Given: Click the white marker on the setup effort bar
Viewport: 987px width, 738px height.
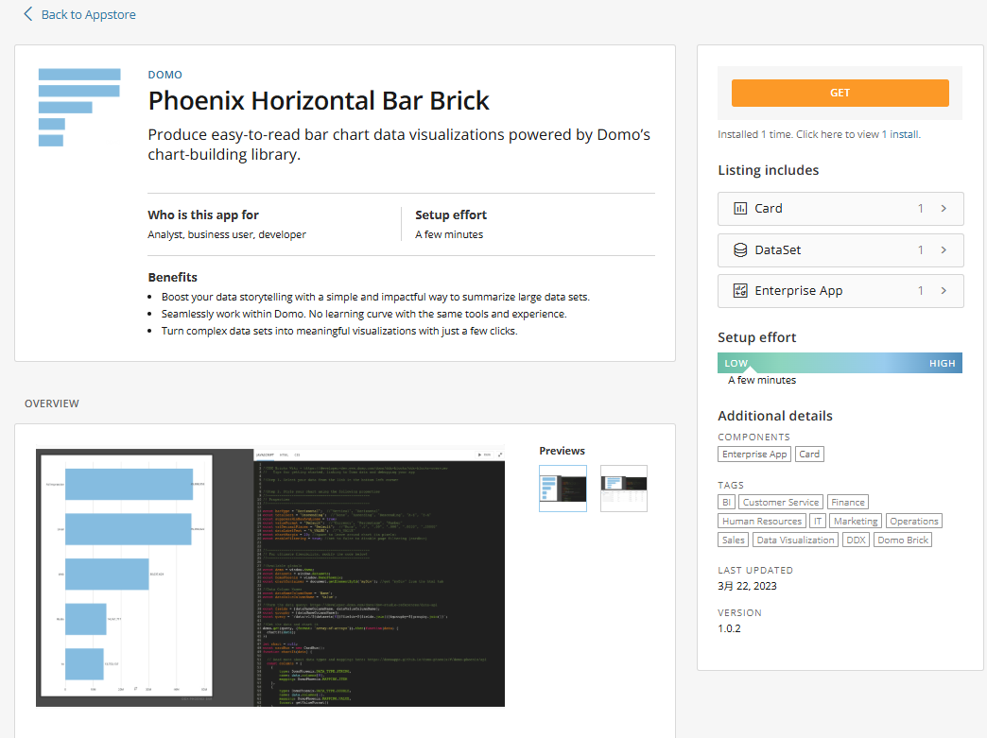Looking at the screenshot, I should point(749,369).
